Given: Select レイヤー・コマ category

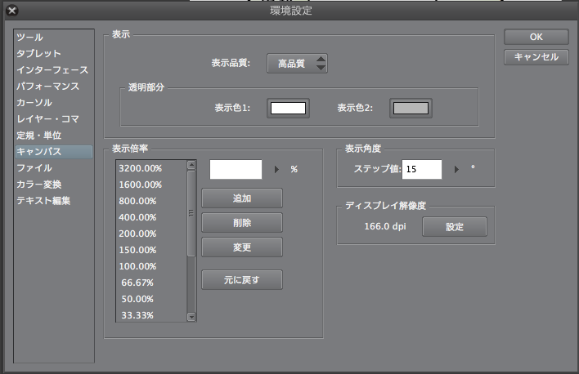Looking at the screenshot, I should click(54, 118).
